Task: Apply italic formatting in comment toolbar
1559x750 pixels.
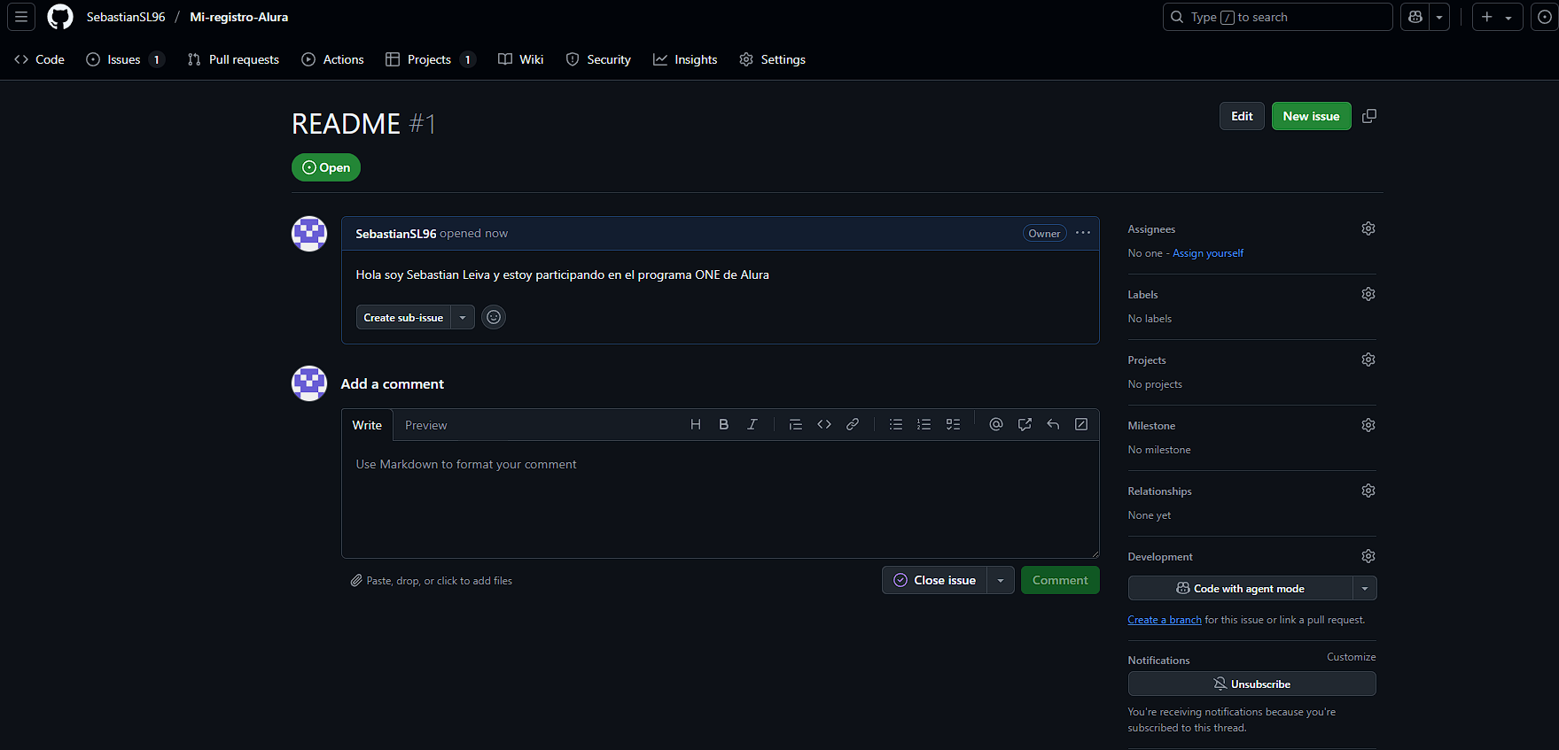Action: [752, 424]
